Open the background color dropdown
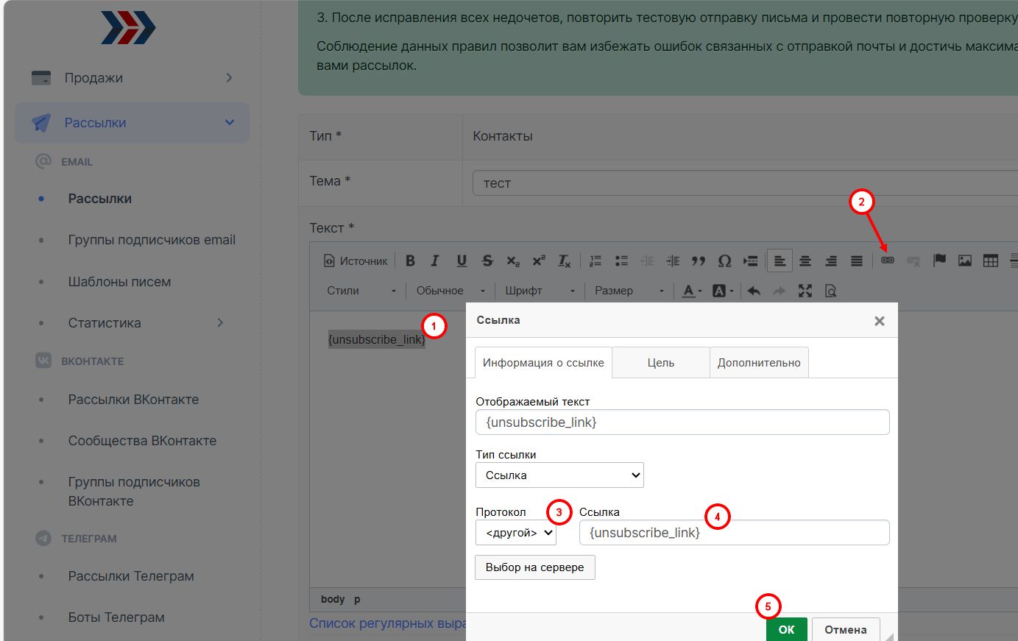This screenshot has width=1018, height=641. [723, 291]
